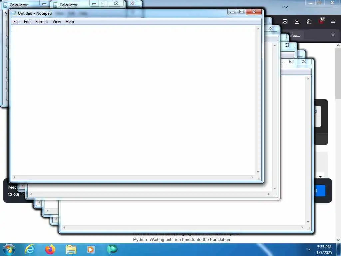This screenshot has height=256, width=341.
Task: Click the front Notepad vertical scroll down arrow
Action: click(258, 172)
